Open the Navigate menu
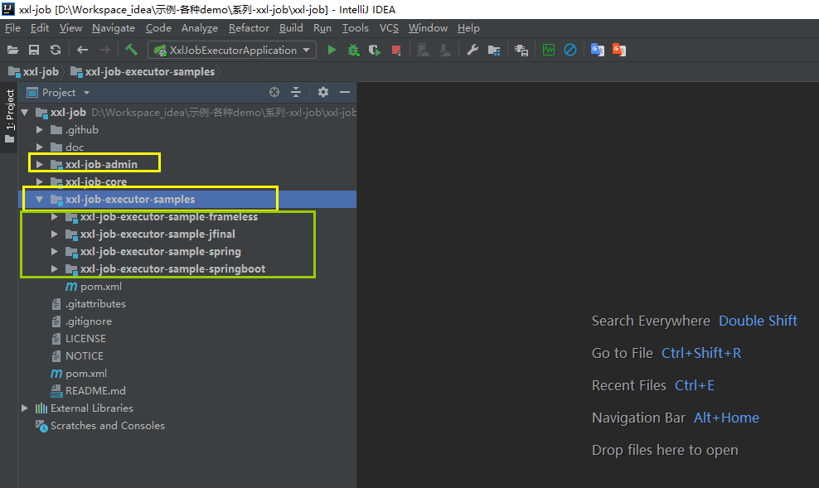This screenshot has width=819, height=488. coord(114,28)
